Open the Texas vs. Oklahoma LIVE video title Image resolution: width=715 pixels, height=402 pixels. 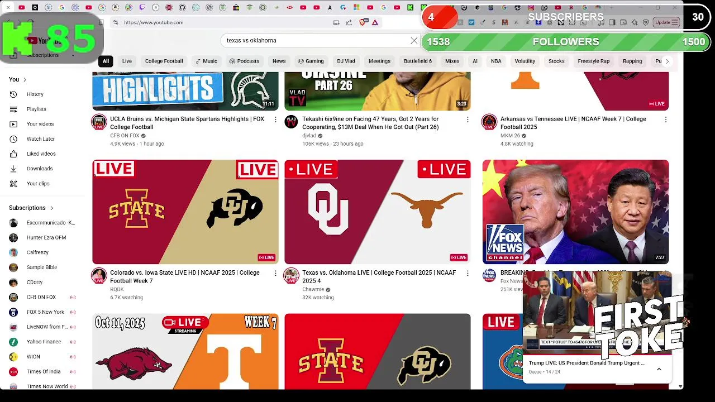point(379,276)
